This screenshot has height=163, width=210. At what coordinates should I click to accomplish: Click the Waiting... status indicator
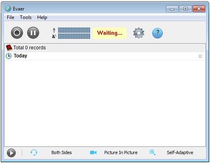(x=110, y=33)
